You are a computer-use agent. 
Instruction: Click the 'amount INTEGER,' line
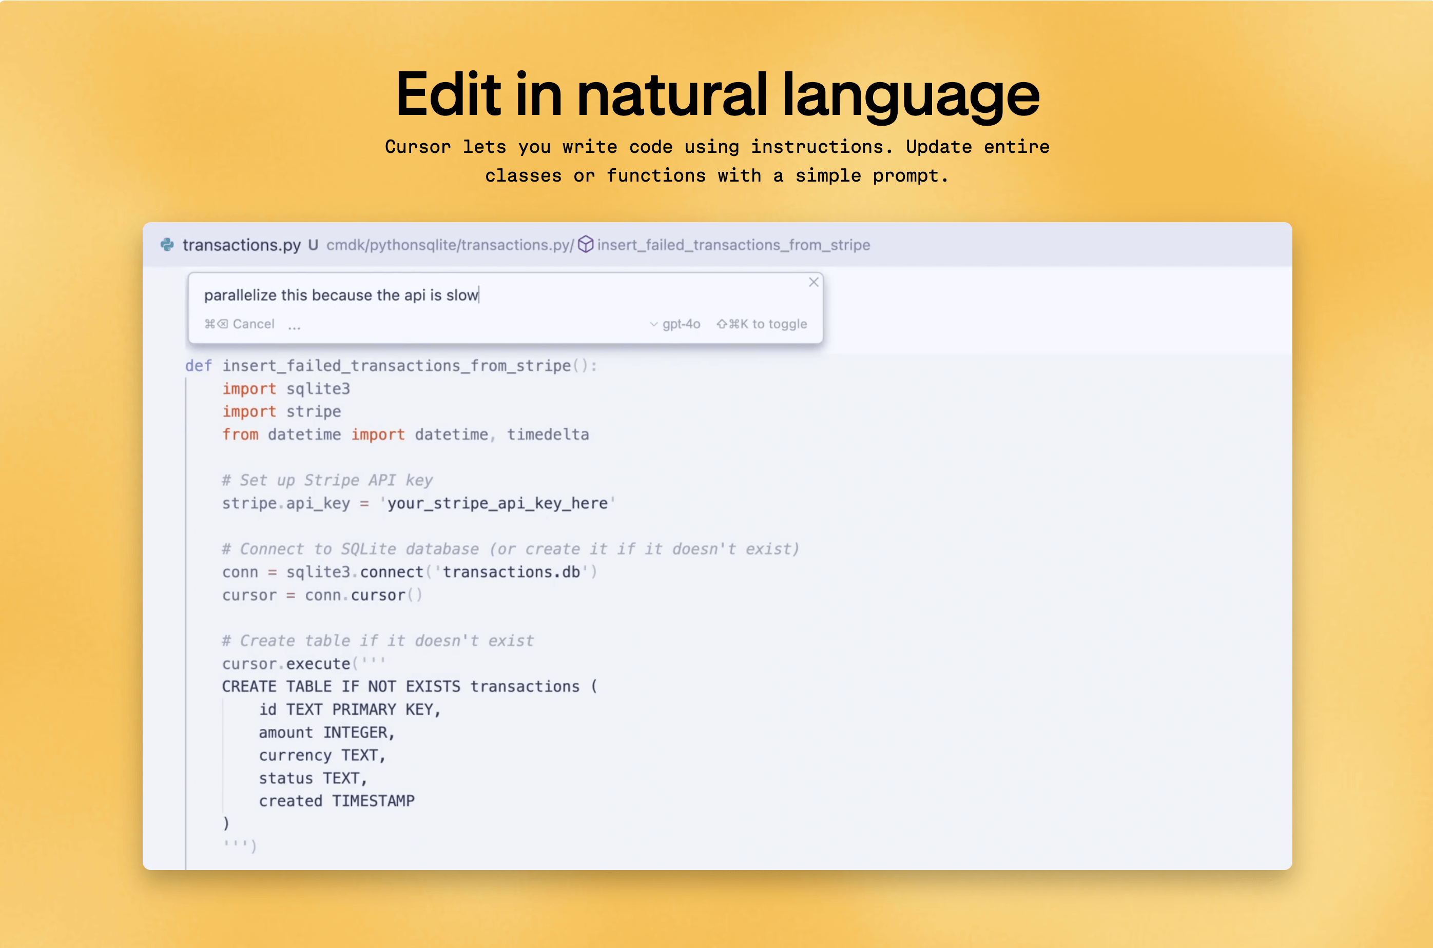click(x=326, y=733)
